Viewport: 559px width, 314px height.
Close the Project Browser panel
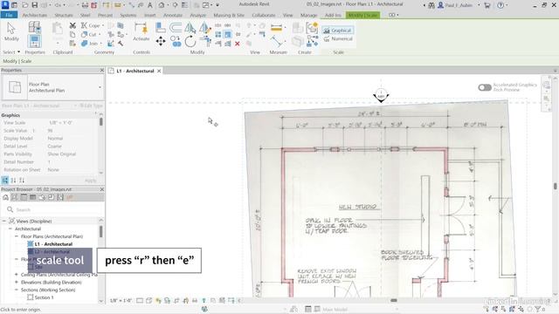[101, 189]
